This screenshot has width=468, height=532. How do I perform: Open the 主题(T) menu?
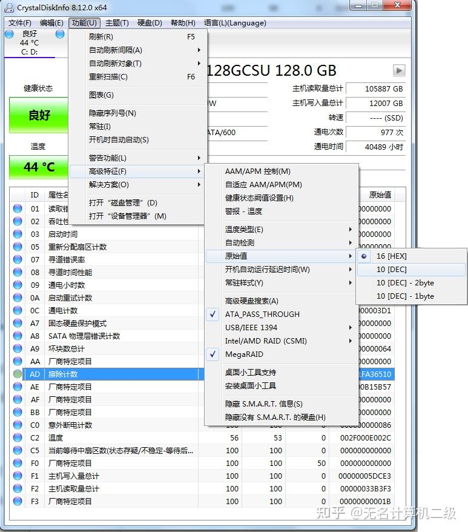117,23
